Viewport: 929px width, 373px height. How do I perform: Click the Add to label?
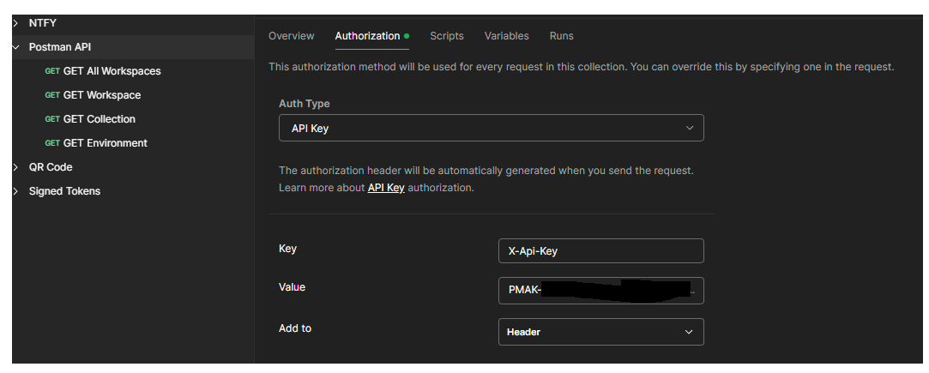click(295, 328)
